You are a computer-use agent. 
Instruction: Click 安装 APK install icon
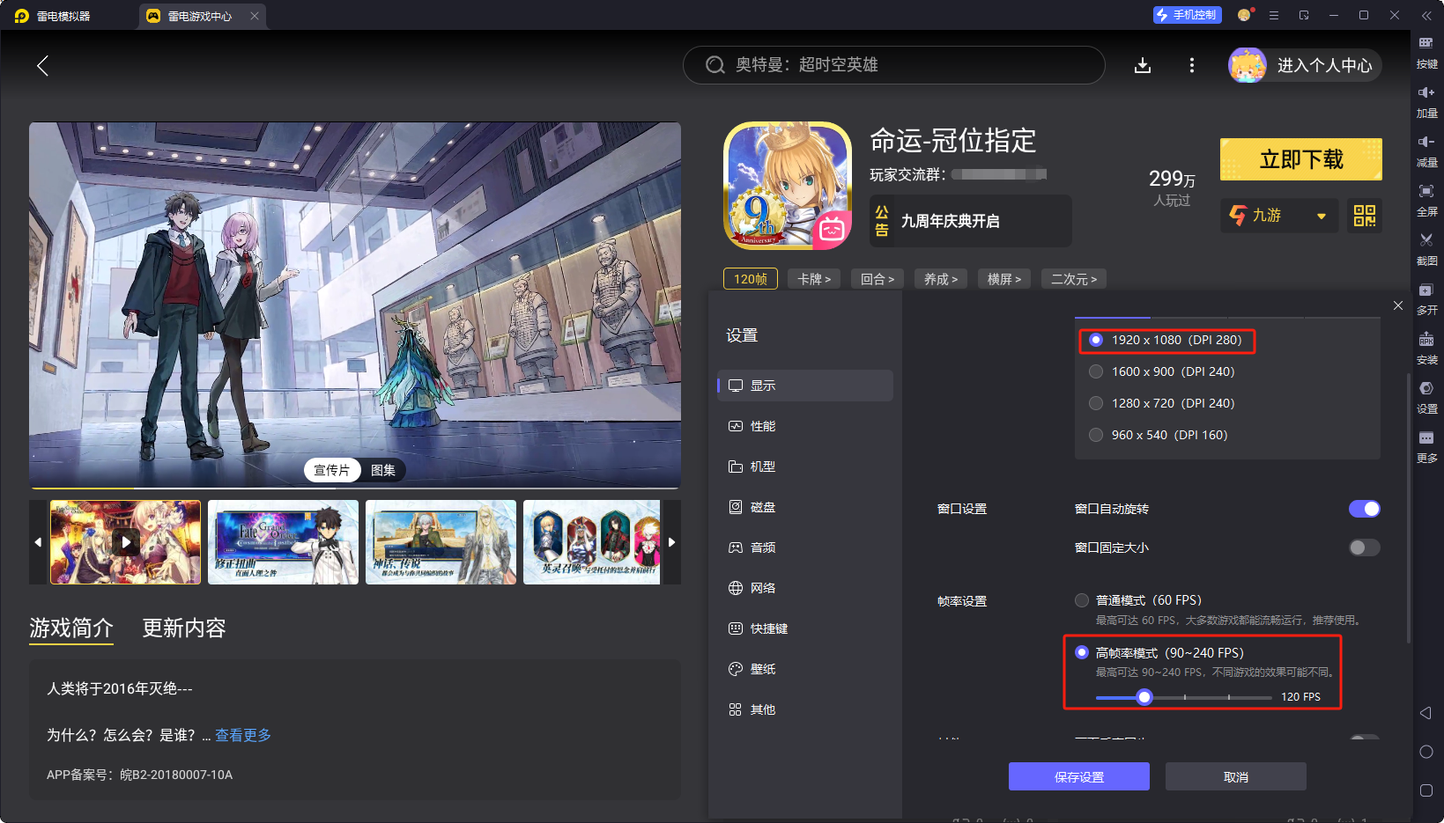[x=1426, y=349]
